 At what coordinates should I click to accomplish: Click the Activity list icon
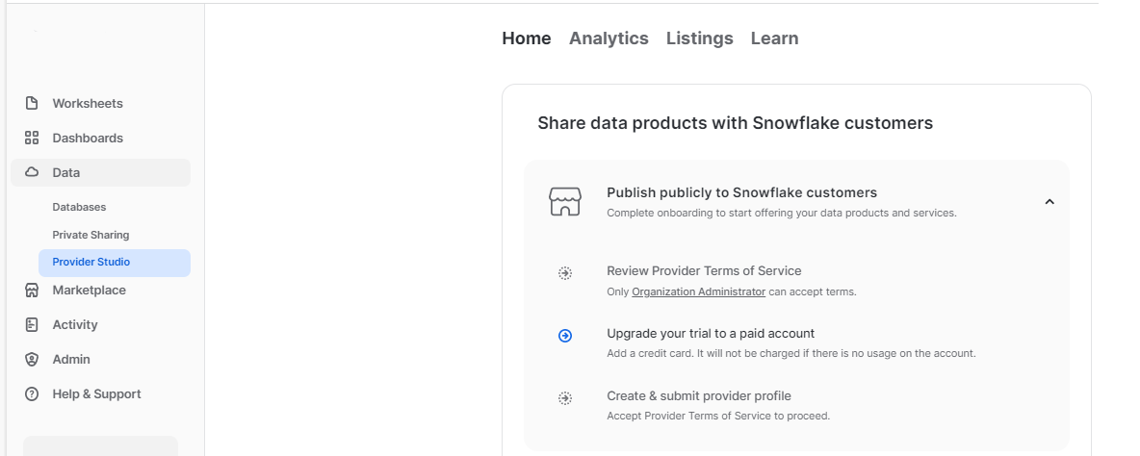(x=32, y=324)
